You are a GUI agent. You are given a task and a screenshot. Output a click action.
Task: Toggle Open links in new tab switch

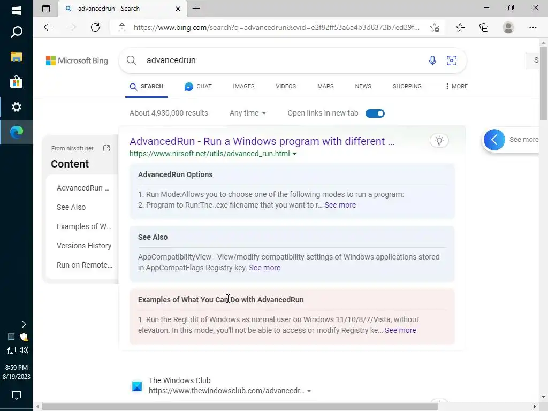[x=375, y=113]
